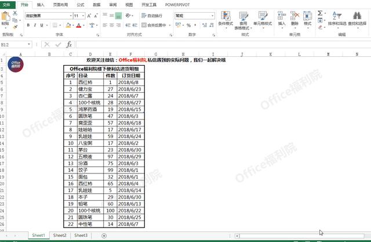Screen dimensions: 371x242
Task: Click the Fill down icon
Action: click(x=320, y=20)
